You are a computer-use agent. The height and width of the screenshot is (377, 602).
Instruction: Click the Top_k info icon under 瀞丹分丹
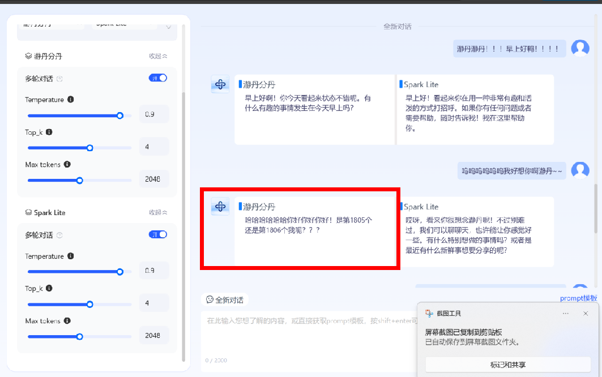tap(49, 132)
